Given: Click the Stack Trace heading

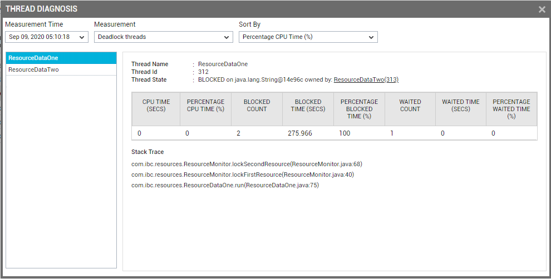Looking at the screenshot, I should pos(147,152).
